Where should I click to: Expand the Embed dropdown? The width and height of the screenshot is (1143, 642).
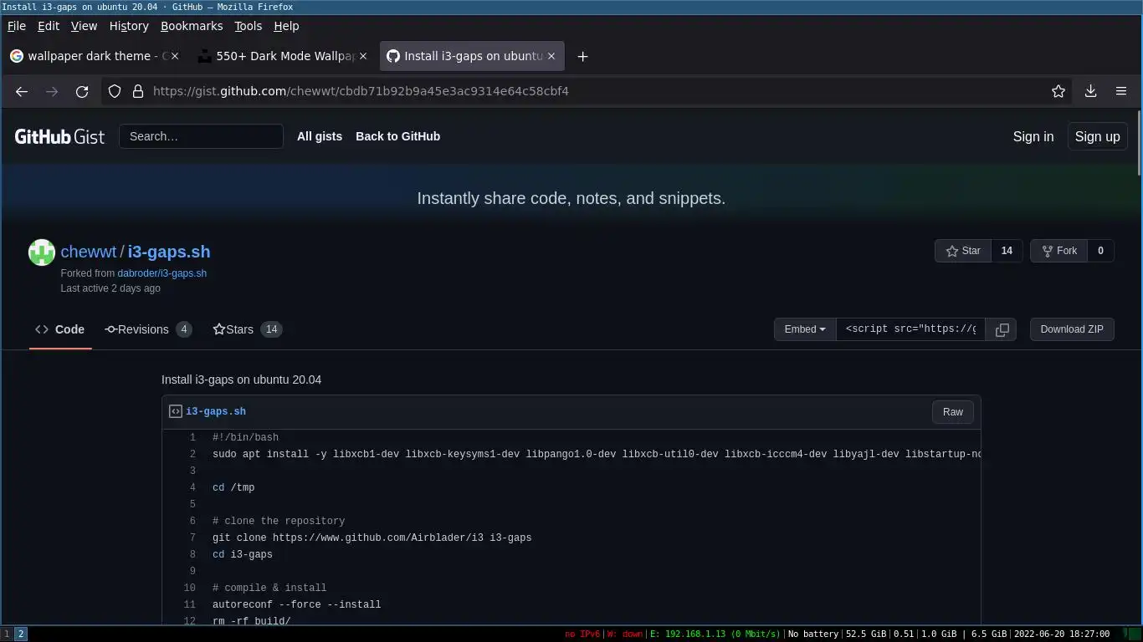(x=805, y=329)
